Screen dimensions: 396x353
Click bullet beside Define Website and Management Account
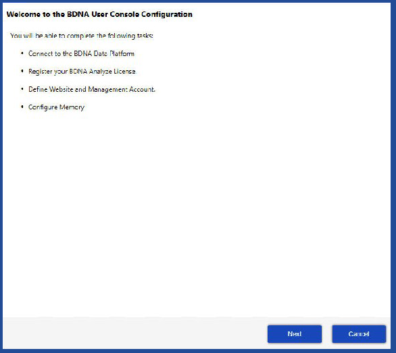22,89
